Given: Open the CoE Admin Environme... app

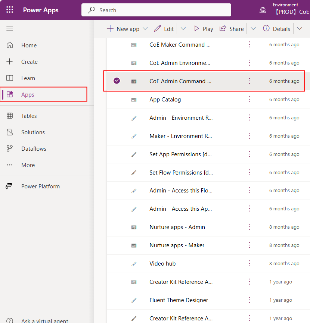Looking at the screenshot, I should tap(180, 63).
